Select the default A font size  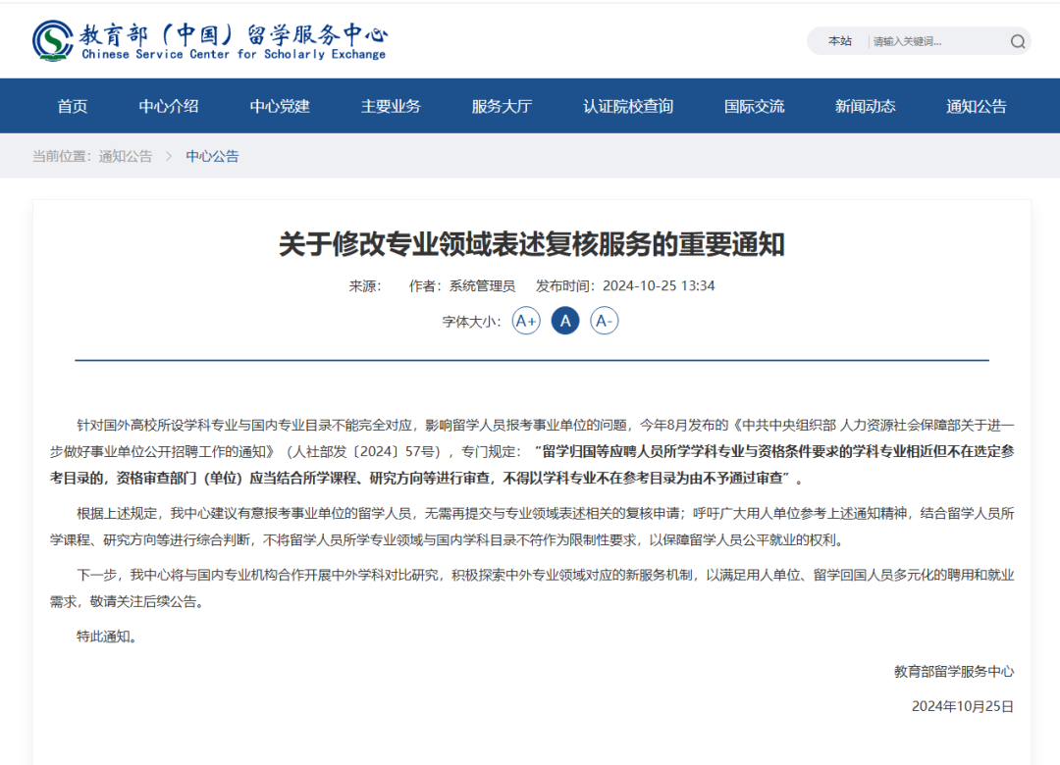565,321
